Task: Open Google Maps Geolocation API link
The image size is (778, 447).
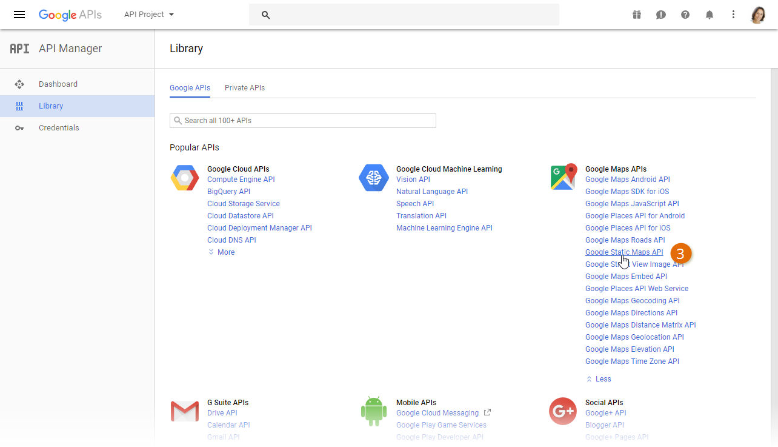Action: click(634, 337)
